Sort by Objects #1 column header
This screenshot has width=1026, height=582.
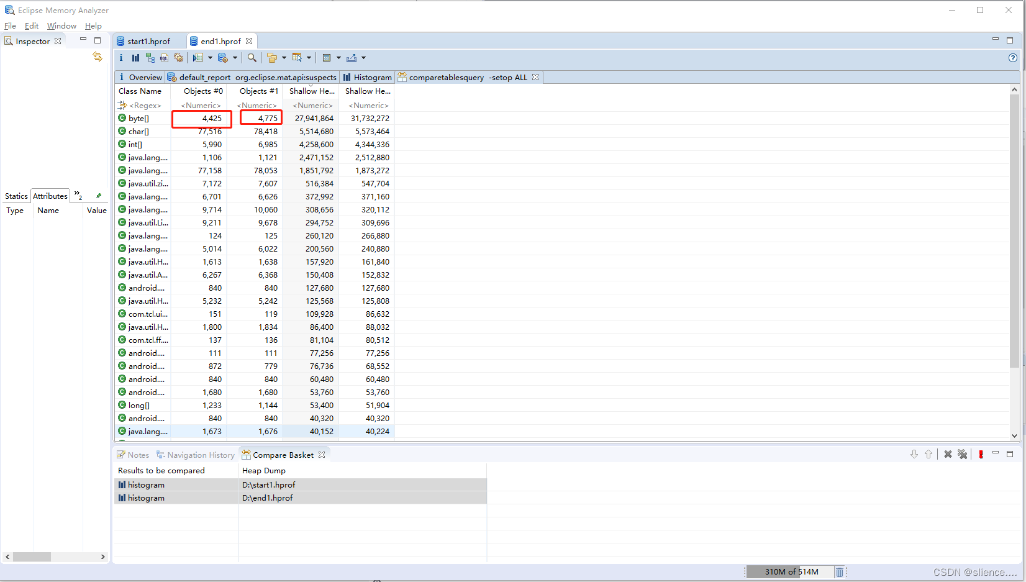pos(255,91)
